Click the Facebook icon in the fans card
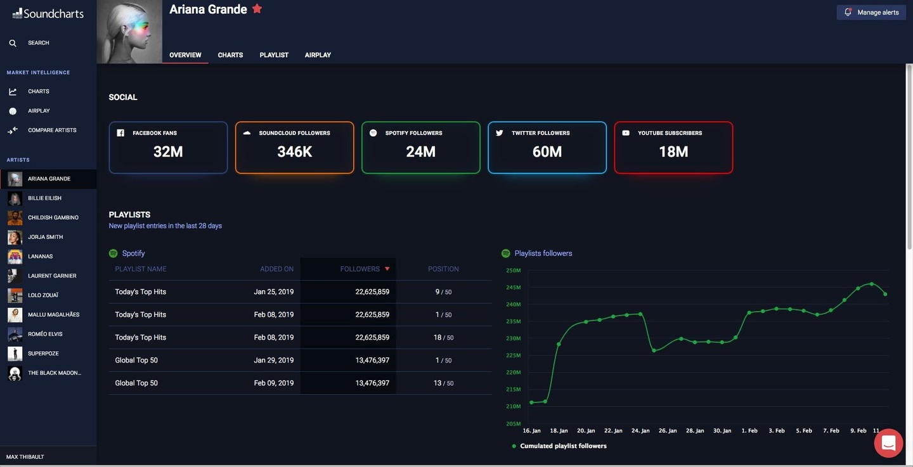Viewport: 913px width, 467px height. tap(120, 133)
